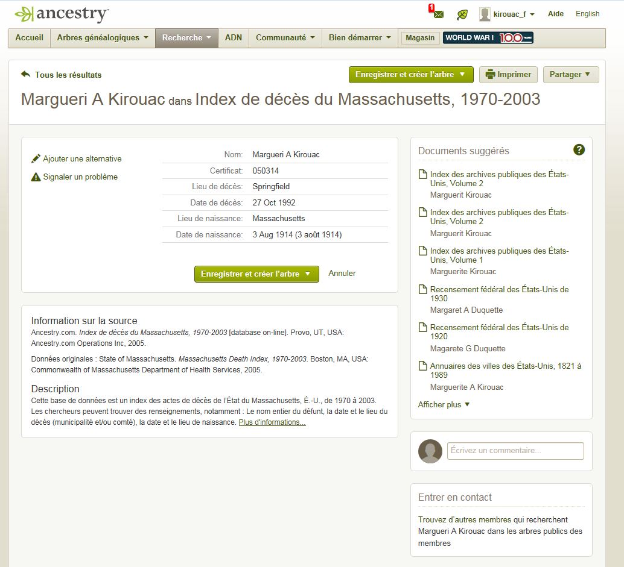This screenshot has height=567, width=624.
Task: Click Annuler link
Action: pos(342,274)
